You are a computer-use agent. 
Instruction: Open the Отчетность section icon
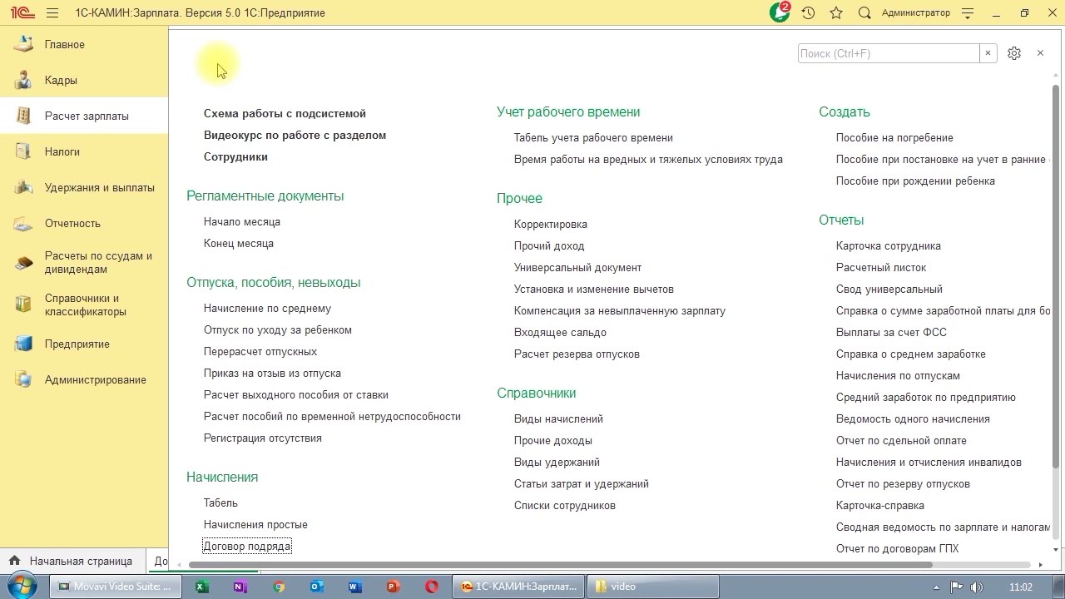(x=23, y=223)
